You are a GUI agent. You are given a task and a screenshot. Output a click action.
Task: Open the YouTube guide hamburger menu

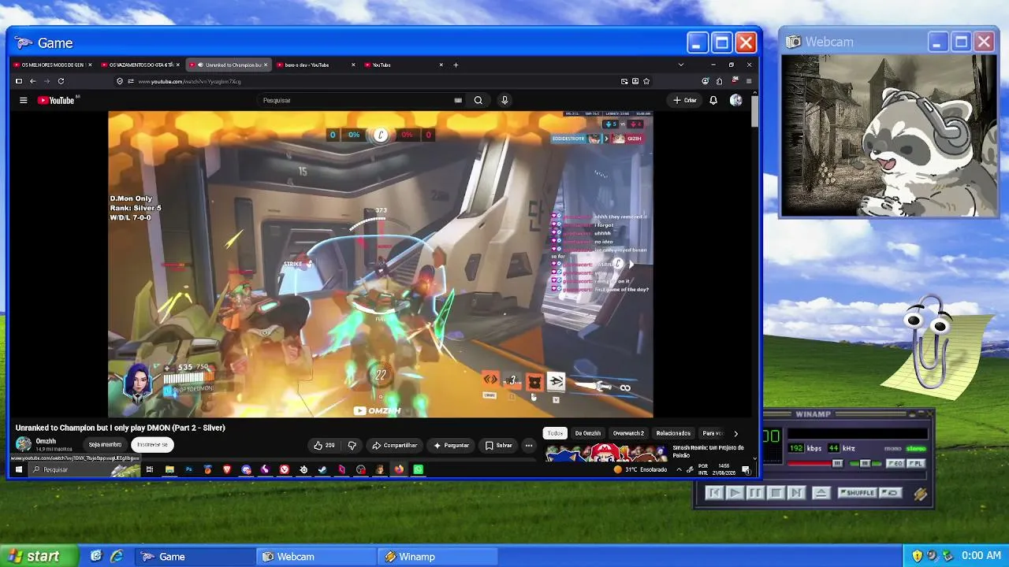[x=24, y=100]
